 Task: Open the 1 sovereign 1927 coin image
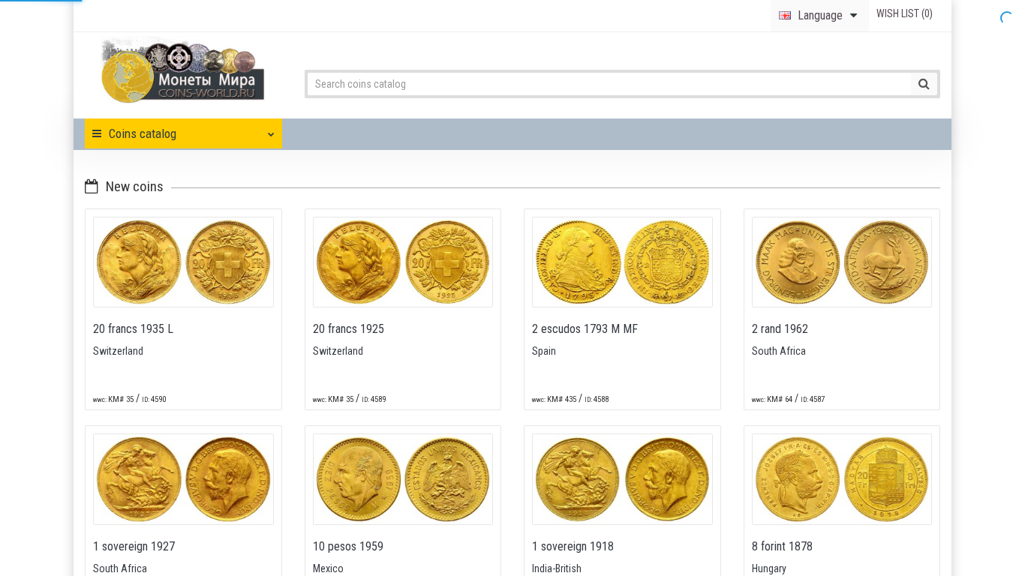pyautogui.click(x=183, y=478)
